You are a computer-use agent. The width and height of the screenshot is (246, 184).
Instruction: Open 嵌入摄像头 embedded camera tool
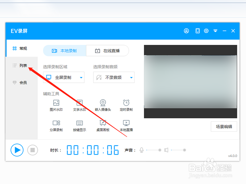click(x=103, y=105)
